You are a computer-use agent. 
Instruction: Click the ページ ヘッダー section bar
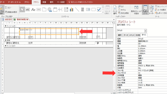(58, 26)
